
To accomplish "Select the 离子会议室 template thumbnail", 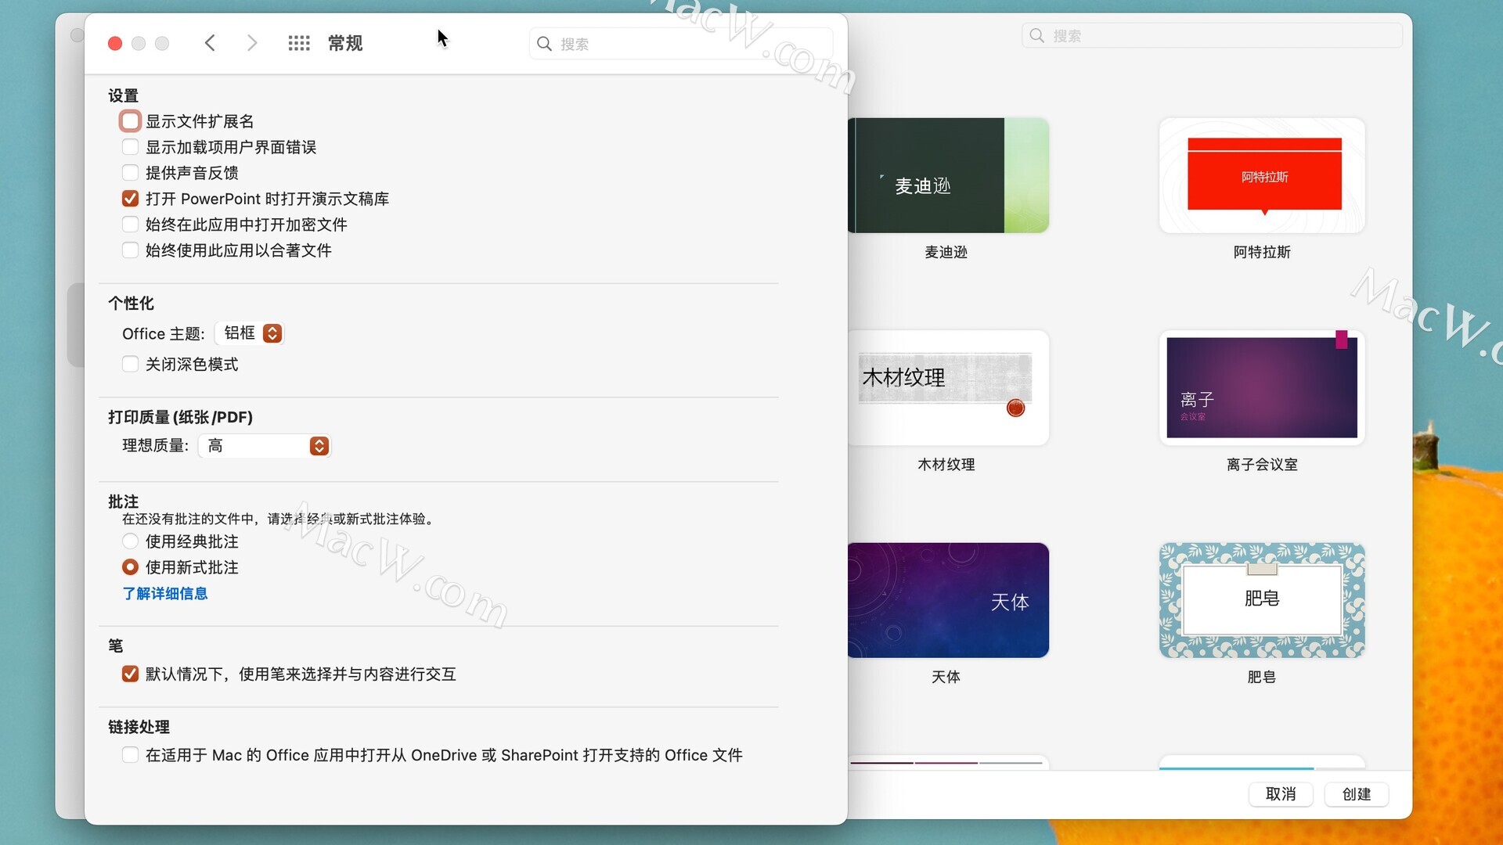I will (1262, 388).
